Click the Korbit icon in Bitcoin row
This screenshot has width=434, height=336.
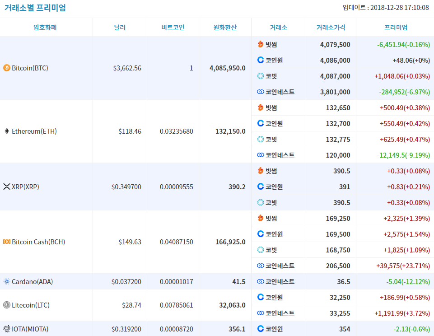click(x=261, y=76)
